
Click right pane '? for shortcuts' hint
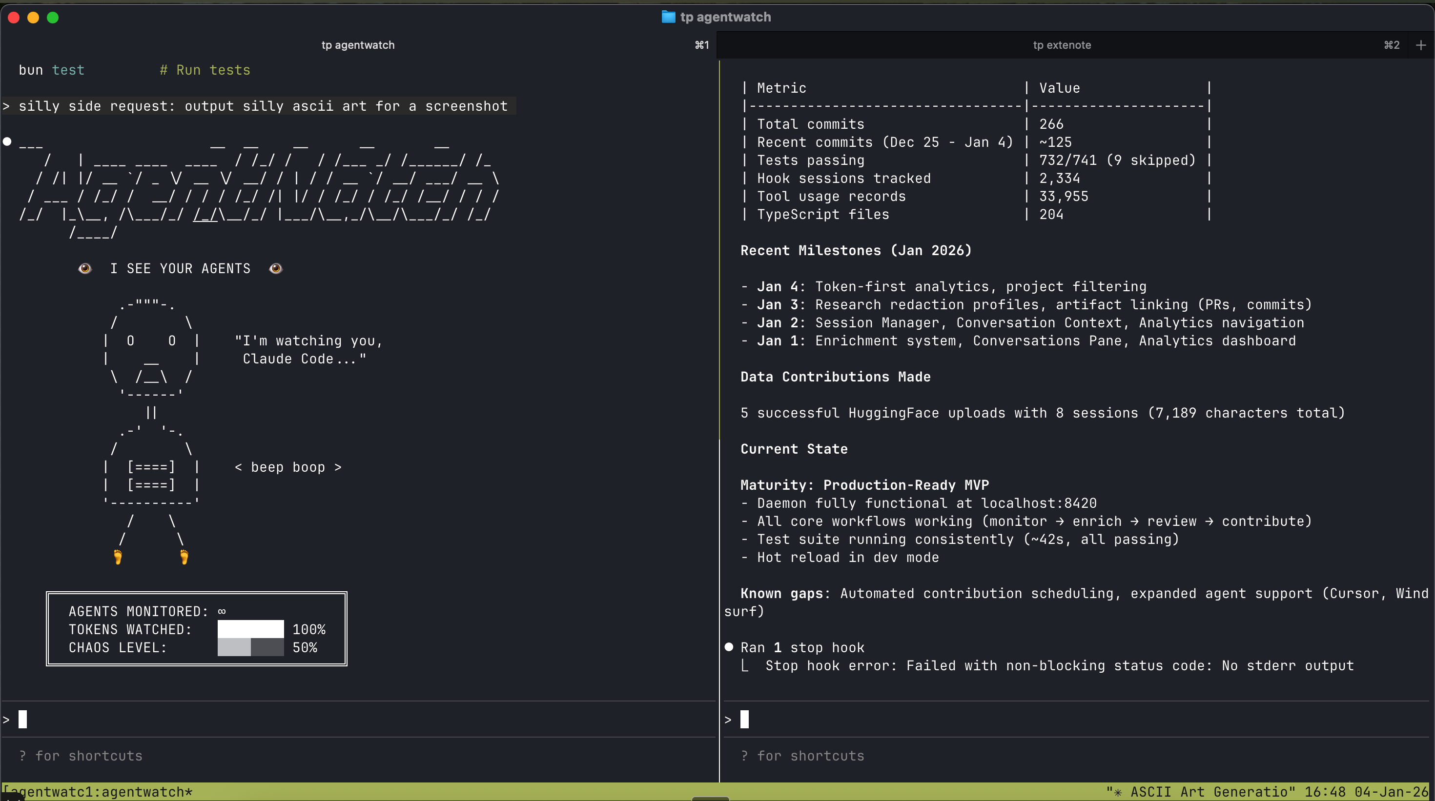(x=802, y=755)
